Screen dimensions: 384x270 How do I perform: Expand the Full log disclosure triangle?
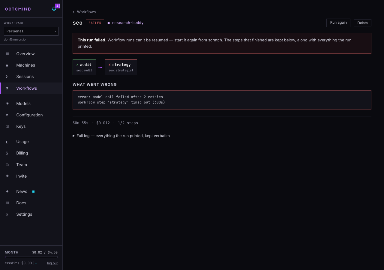[x=74, y=136]
